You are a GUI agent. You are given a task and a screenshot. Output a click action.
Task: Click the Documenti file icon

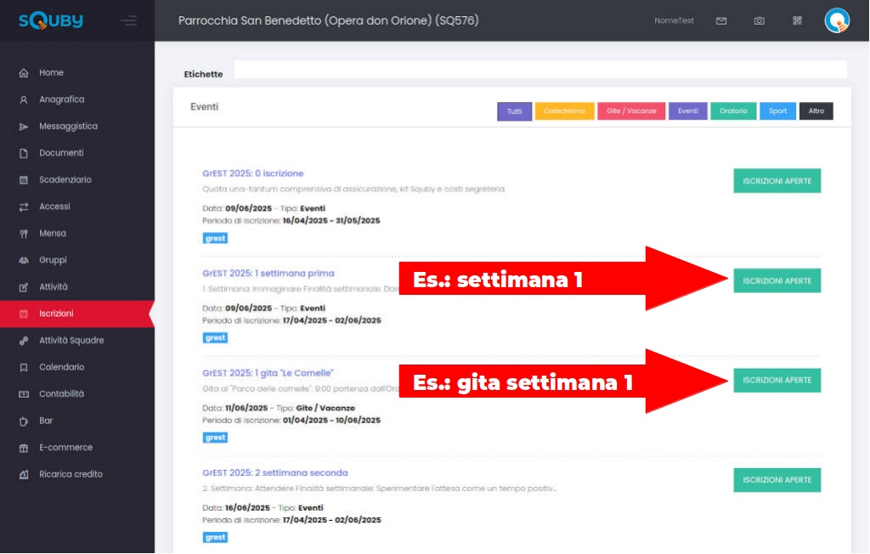click(23, 153)
